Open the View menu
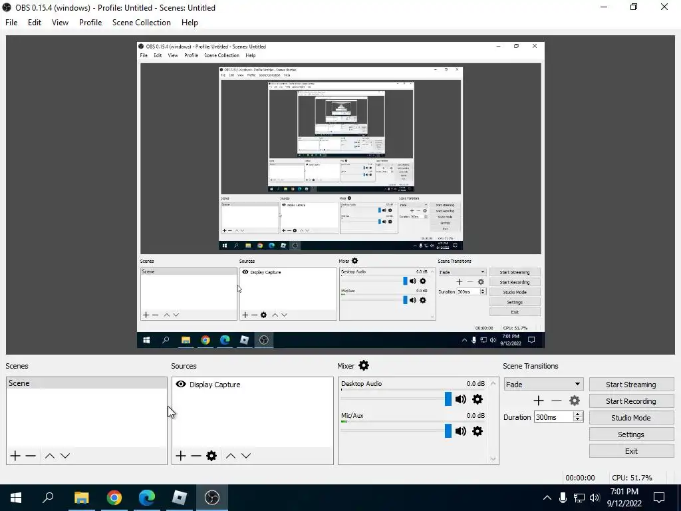The height and width of the screenshot is (511, 681). click(60, 23)
